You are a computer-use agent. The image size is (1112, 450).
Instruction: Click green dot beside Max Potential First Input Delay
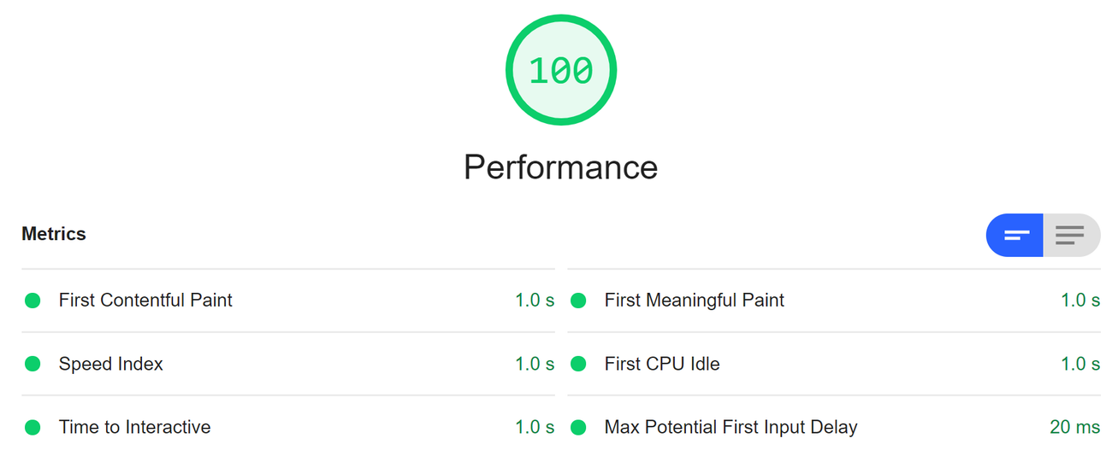click(578, 427)
